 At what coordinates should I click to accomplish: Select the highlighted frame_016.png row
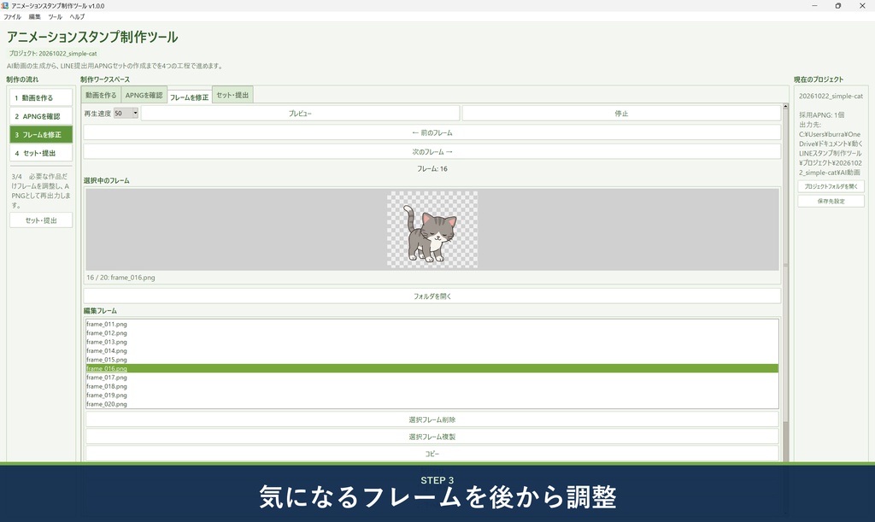click(432, 368)
